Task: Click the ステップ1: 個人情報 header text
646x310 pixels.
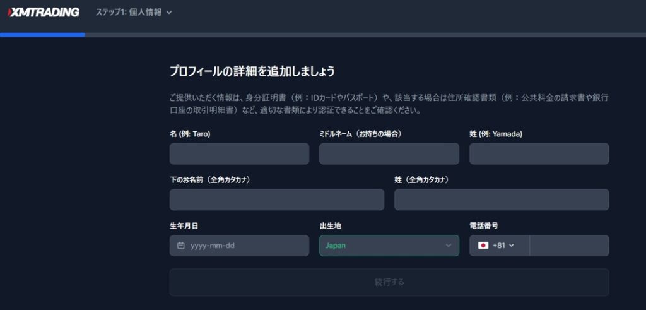Action: [x=129, y=13]
